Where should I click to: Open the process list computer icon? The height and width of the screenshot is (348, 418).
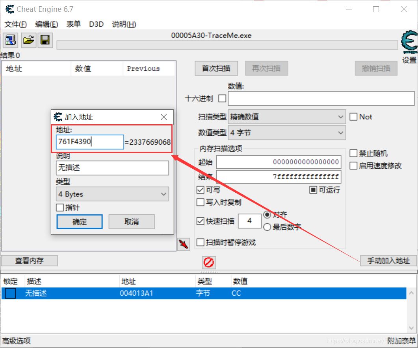point(10,40)
